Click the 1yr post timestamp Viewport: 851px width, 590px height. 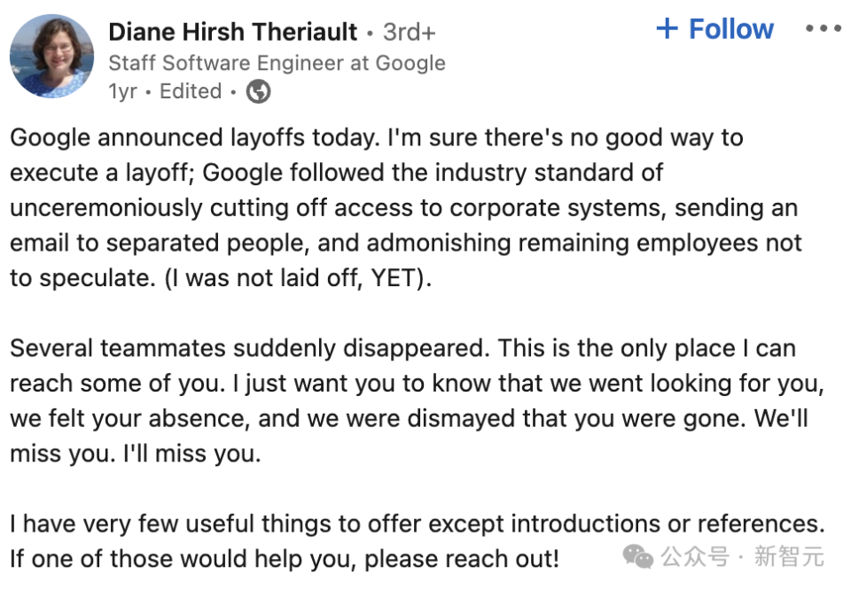[x=122, y=91]
